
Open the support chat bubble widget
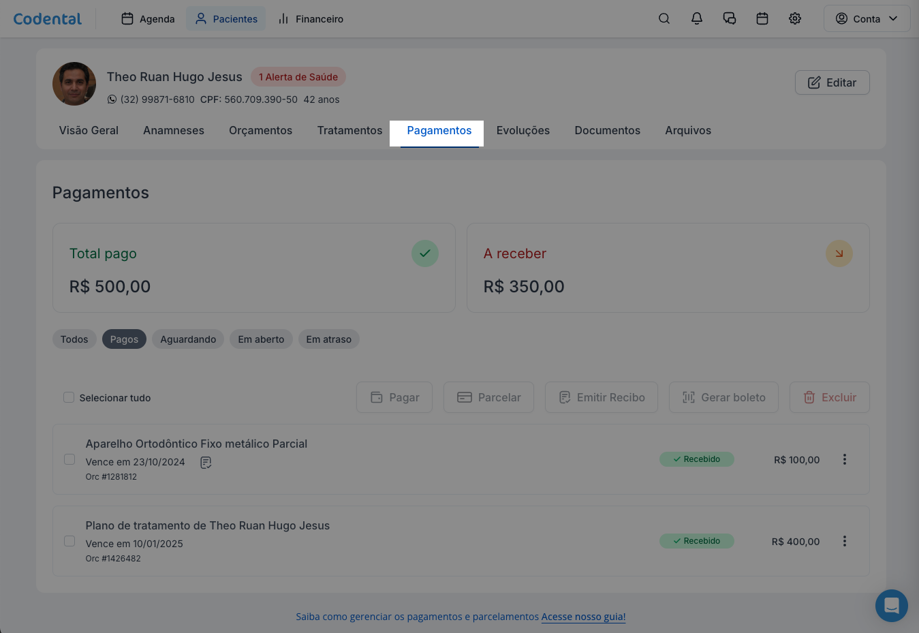pyautogui.click(x=891, y=605)
